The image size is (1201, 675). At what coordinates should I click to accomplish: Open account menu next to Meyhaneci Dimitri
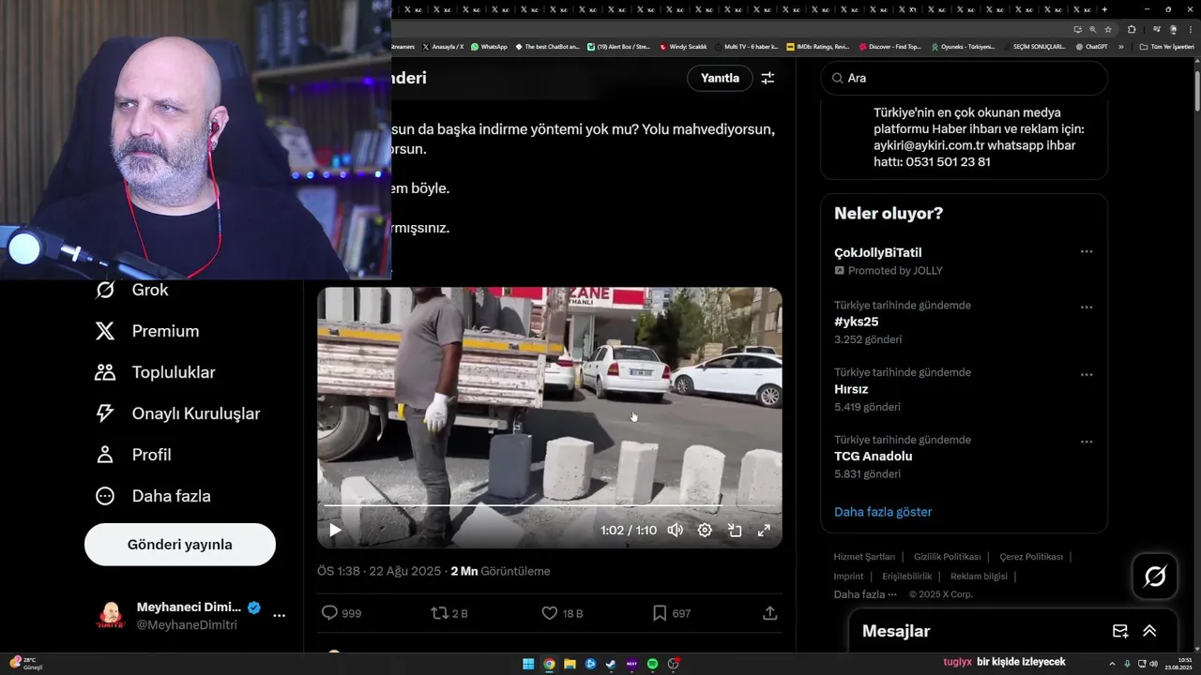coord(279,616)
